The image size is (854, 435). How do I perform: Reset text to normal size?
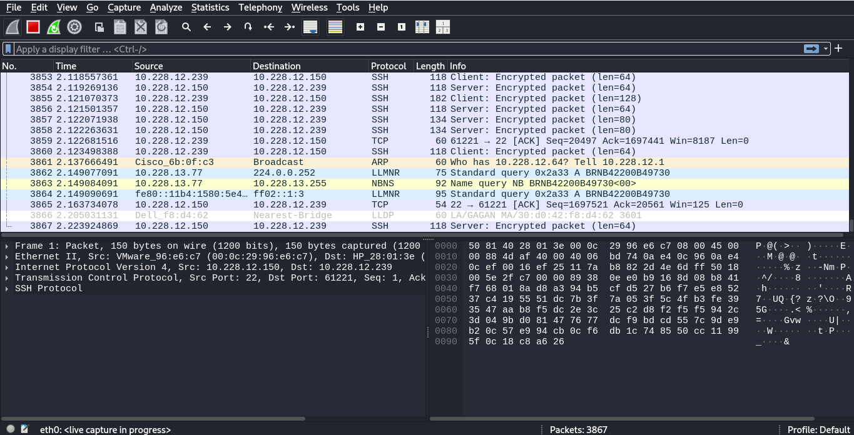tap(402, 27)
